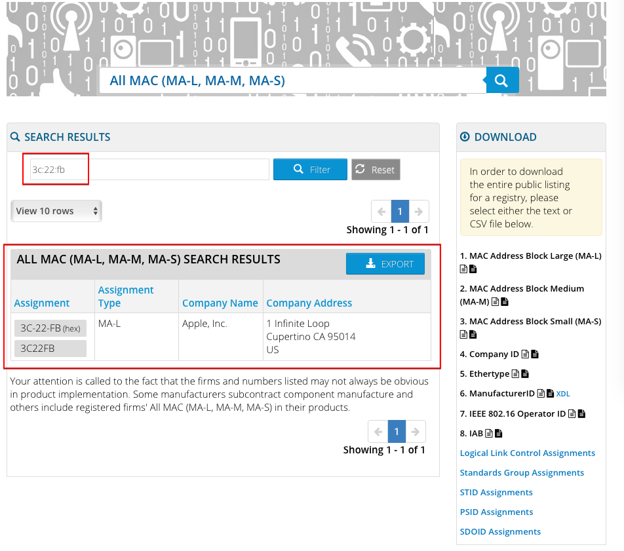Click the EXPORT button
Image resolution: width=624 pixels, height=551 pixels.
coord(385,264)
